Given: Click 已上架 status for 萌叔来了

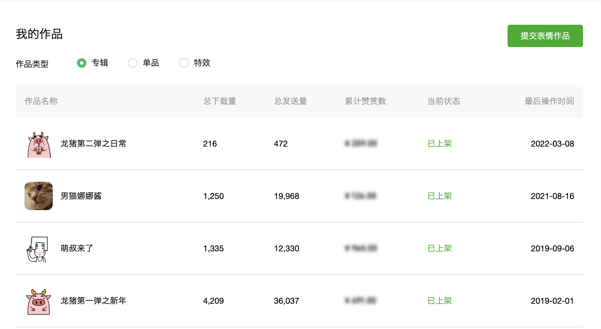Looking at the screenshot, I should tap(440, 248).
